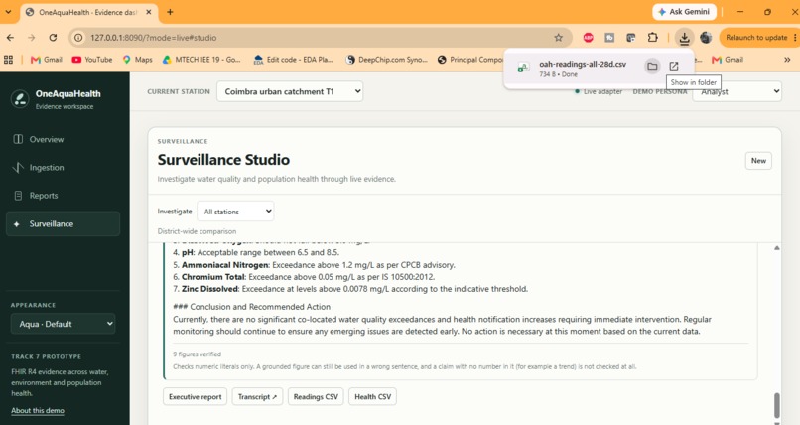
Task: Select Surveillance in the sidebar
Action: [63, 224]
